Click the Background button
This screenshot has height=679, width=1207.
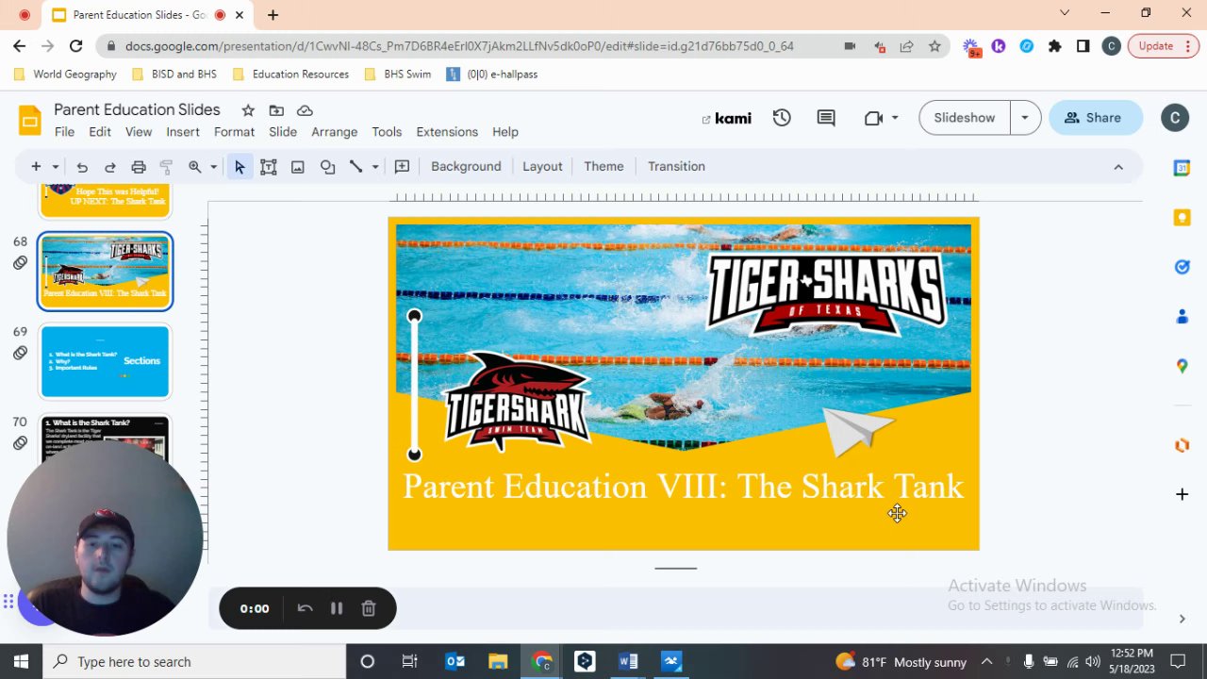(466, 167)
